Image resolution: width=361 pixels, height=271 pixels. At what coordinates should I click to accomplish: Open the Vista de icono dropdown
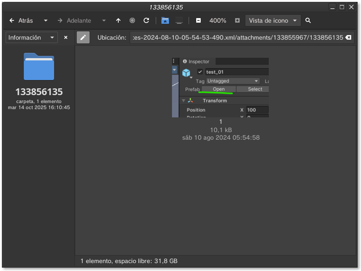pyautogui.click(x=273, y=21)
